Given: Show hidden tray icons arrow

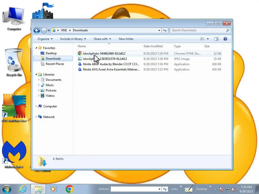Looking at the screenshot, I should point(215,189).
